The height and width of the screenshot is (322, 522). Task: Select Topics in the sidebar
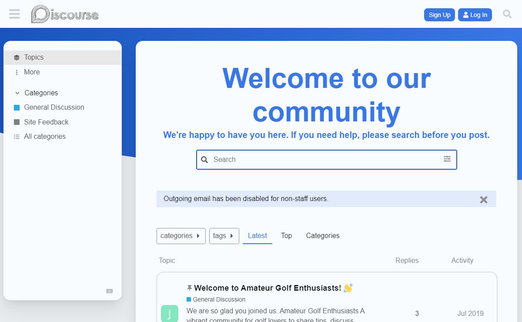[63, 57]
